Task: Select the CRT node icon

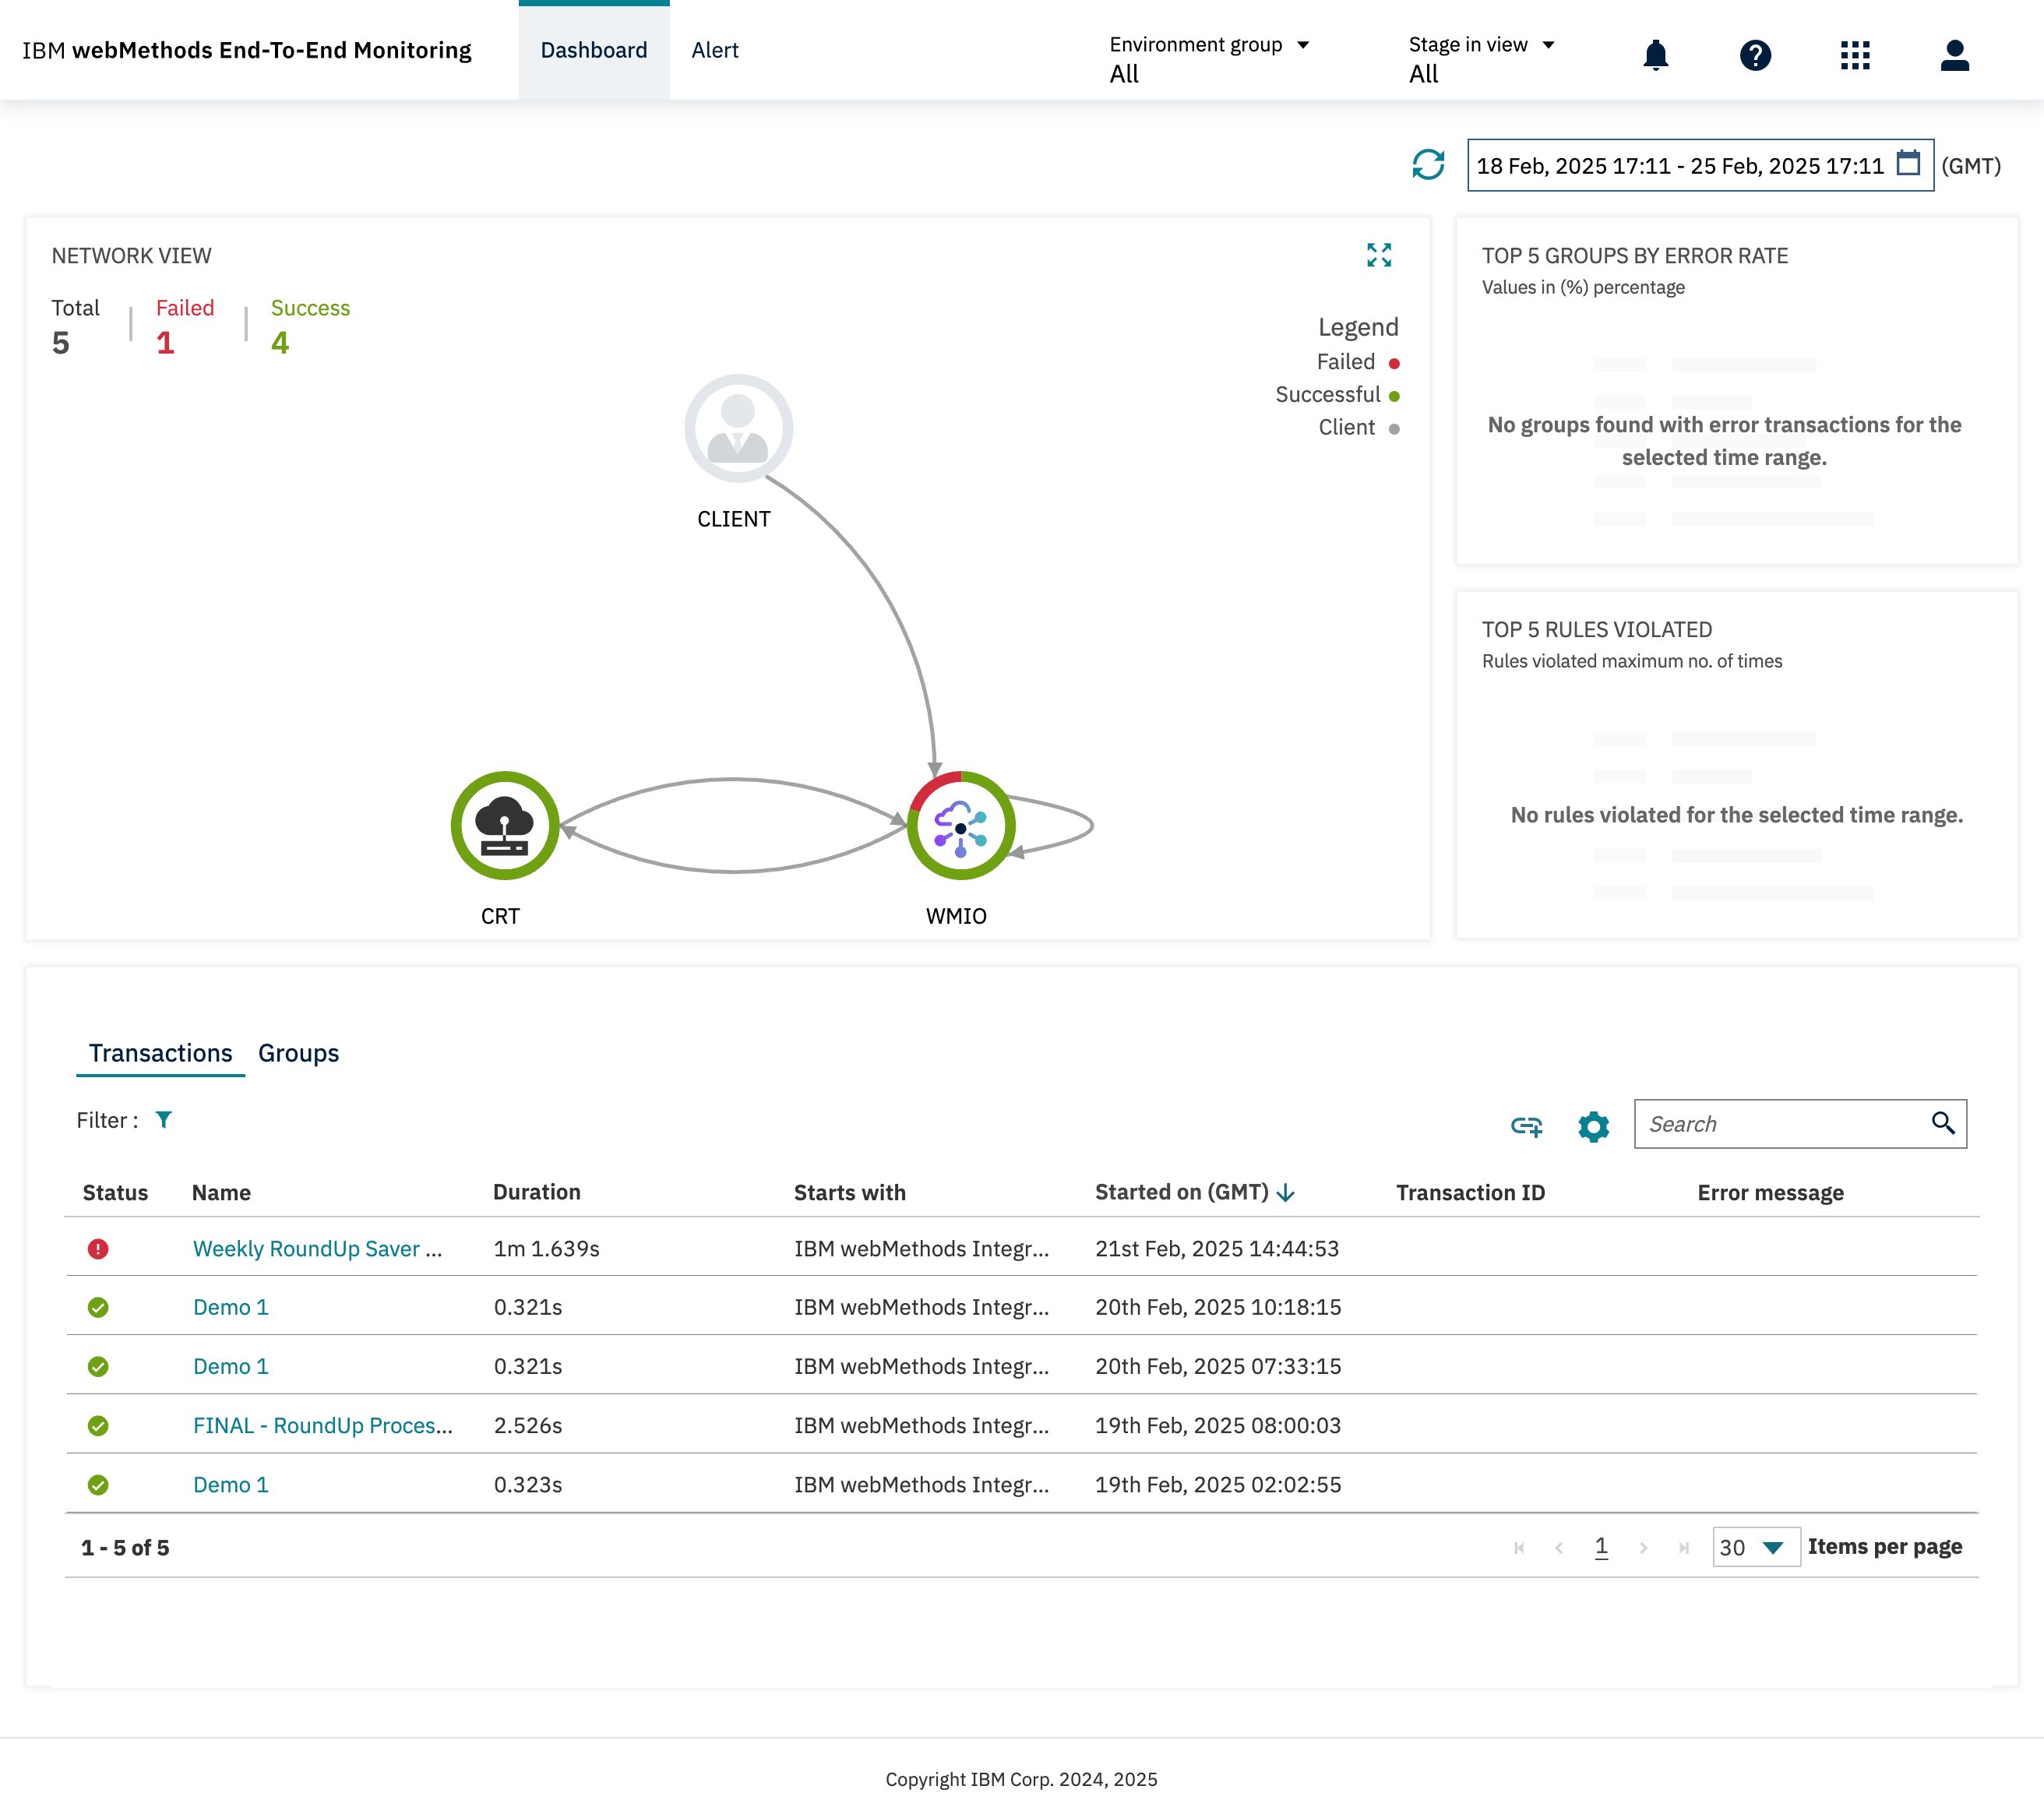Action: tap(505, 825)
